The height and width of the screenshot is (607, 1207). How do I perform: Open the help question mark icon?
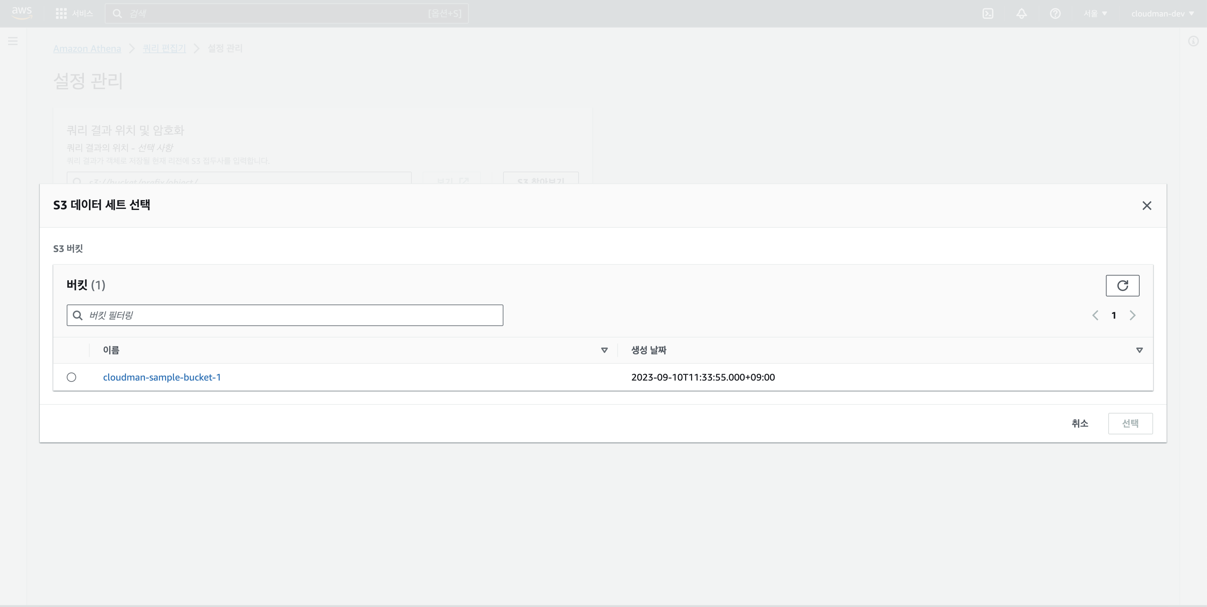1055,13
